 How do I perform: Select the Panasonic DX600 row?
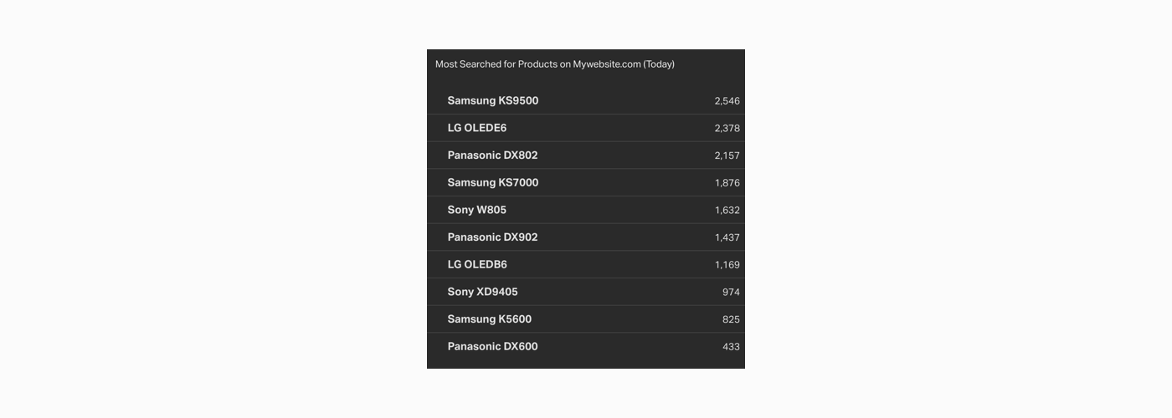[x=586, y=346]
